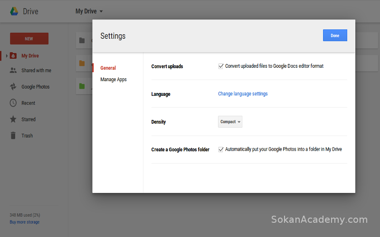Expand My Drive tree arrow in sidebar

(x=7, y=56)
